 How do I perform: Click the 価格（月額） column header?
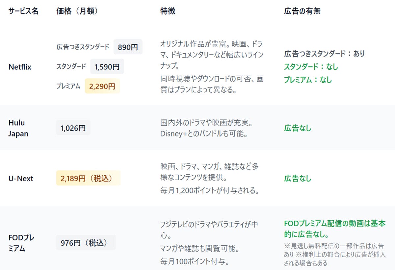(x=77, y=11)
